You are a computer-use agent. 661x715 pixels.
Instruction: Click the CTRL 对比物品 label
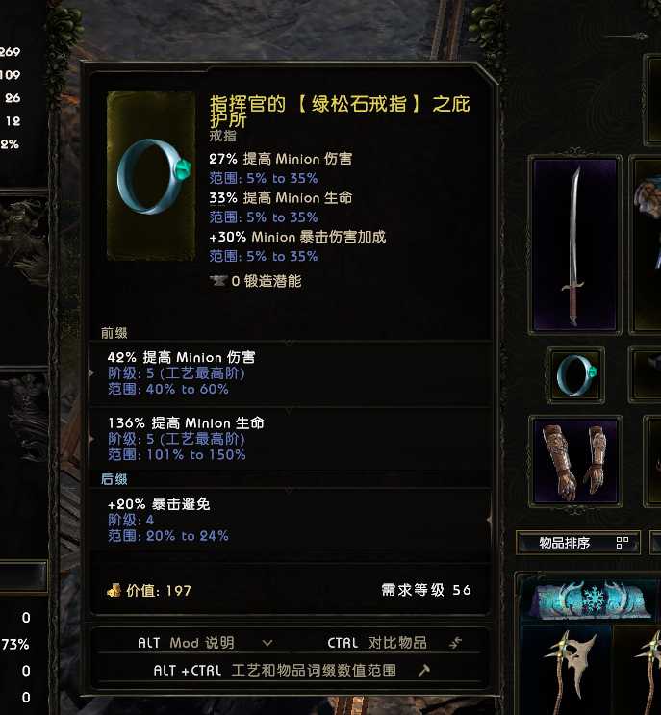pyautogui.click(x=377, y=643)
